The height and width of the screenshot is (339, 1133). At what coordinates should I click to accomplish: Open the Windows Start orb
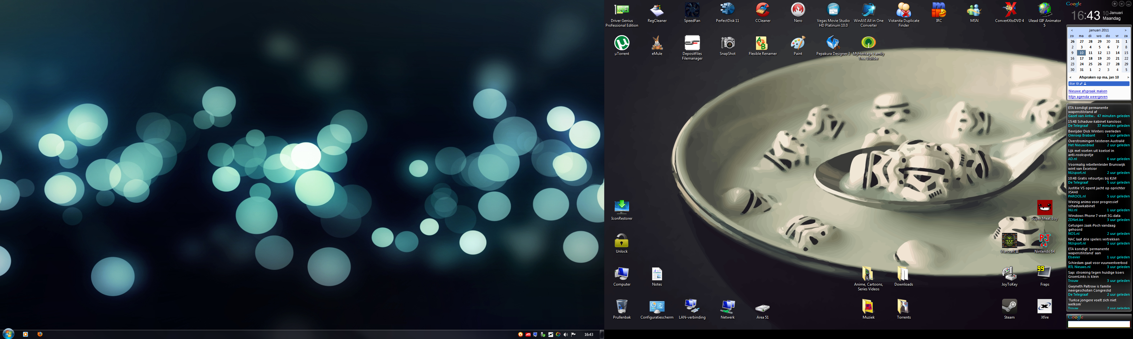coord(8,334)
